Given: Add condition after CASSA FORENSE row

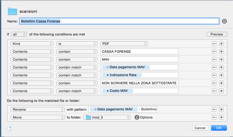Looking at the screenshot, I should [221, 52].
